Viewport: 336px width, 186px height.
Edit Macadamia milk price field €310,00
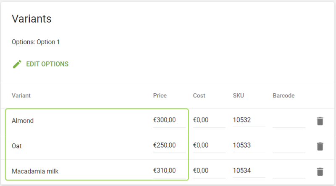tap(169, 171)
